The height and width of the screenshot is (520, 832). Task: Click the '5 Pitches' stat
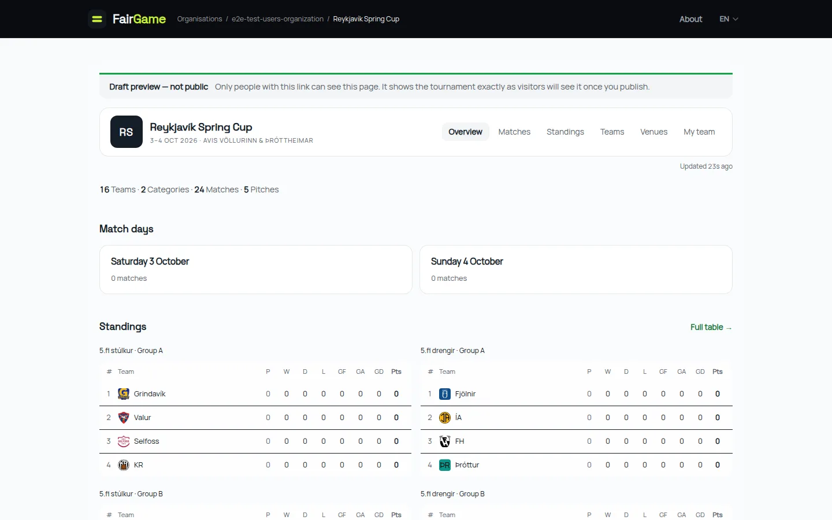[x=261, y=190]
